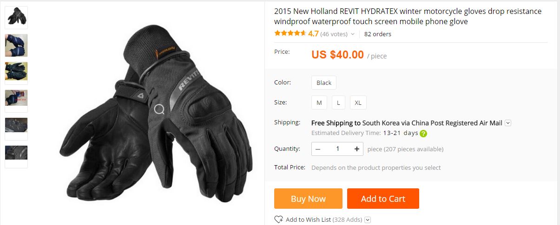This screenshot has width=560, height=225.
Task: Click the Add to Cart button
Action: [383, 199]
